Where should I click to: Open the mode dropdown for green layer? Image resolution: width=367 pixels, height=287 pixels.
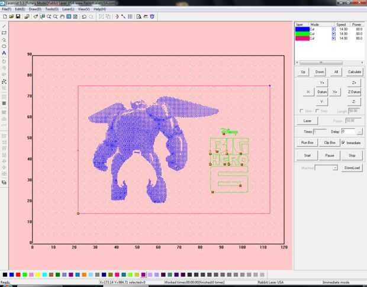click(x=333, y=34)
